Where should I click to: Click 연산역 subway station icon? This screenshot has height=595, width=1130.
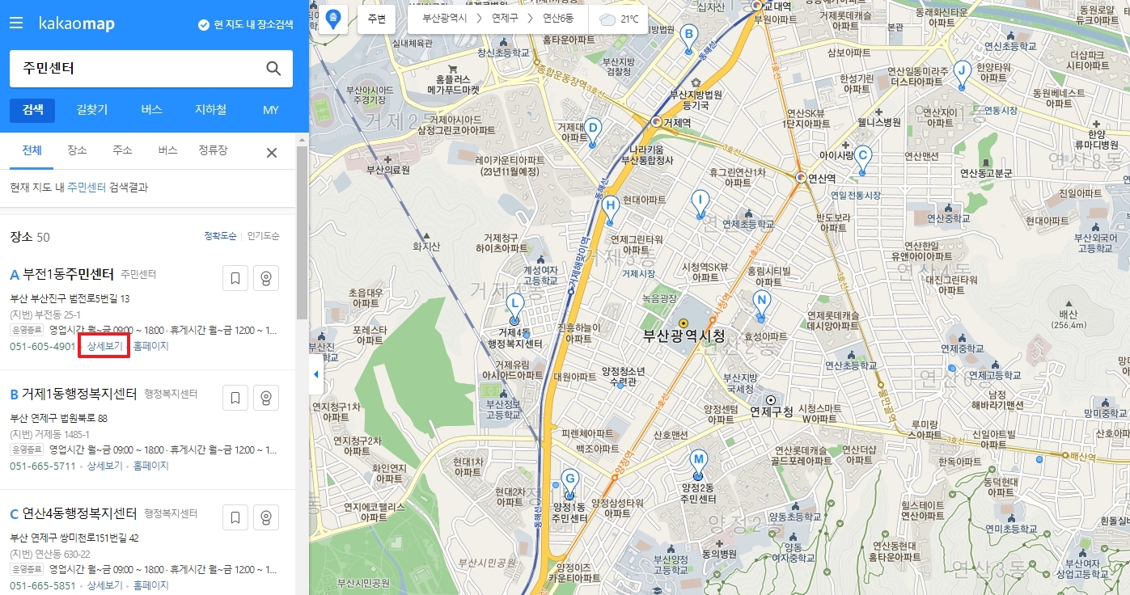801,177
